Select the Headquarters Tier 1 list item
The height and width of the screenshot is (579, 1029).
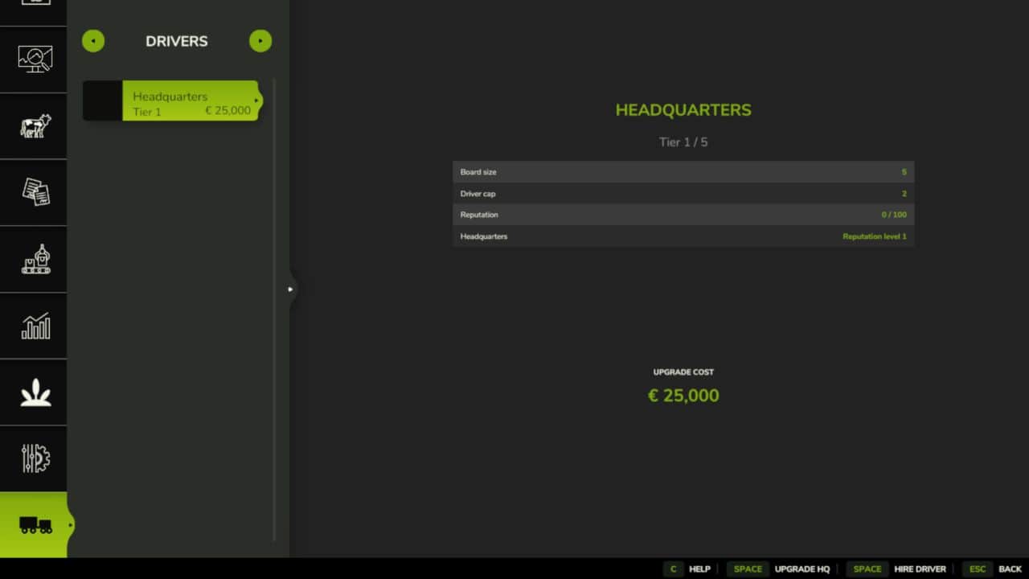click(172, 101)
